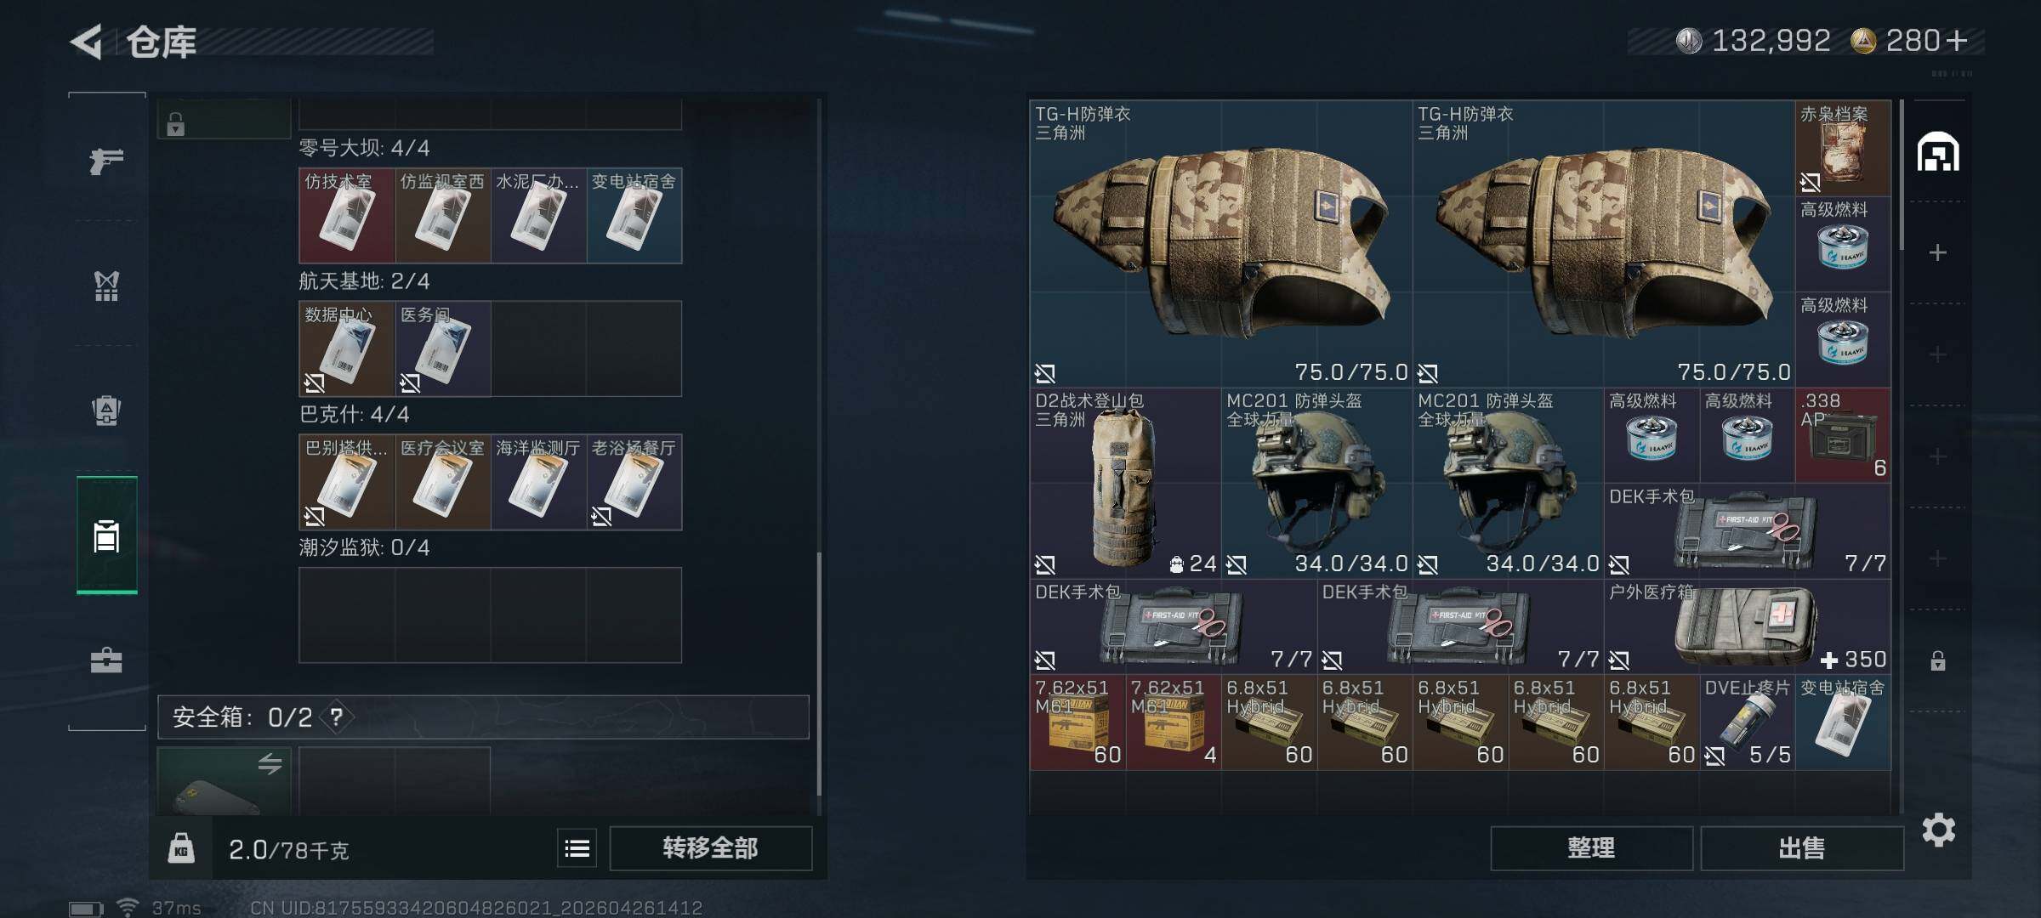
Task: Click the 整理 sort button
Action: 1591,848
